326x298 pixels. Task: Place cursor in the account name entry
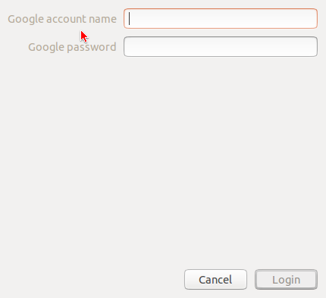pyautogui.click(x=221, y=19)
